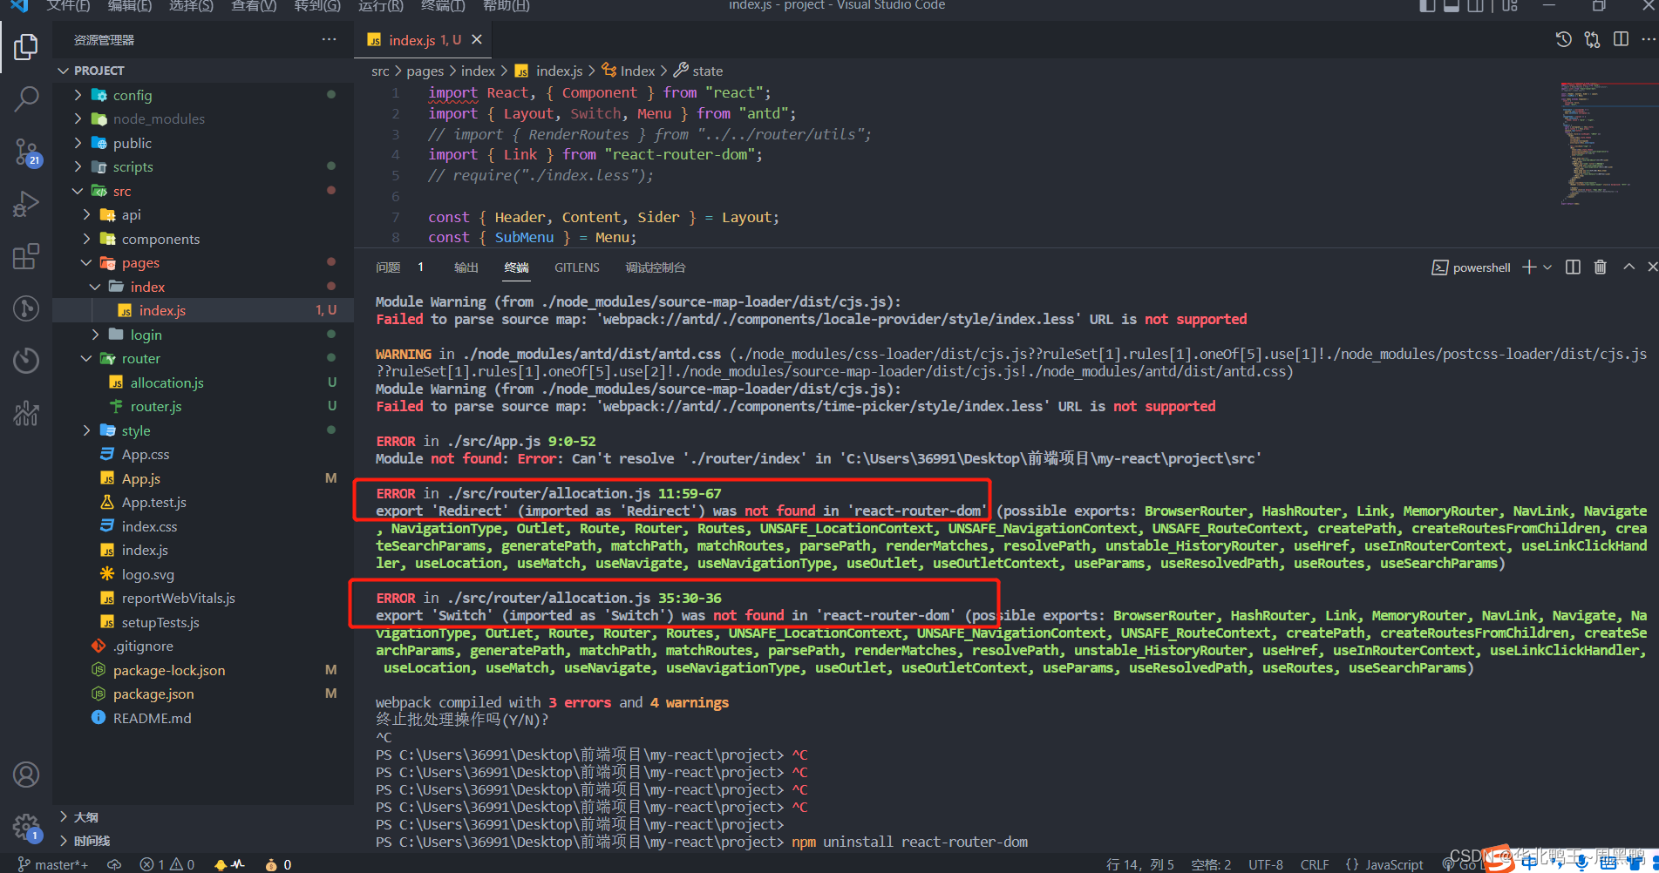The height and width of the screenshot is (873, 1659).
Task: Collapse the router folder
Action: pos(202,358)
